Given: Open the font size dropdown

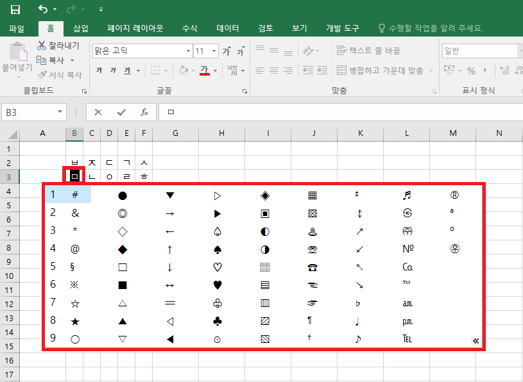Looking at the screenshot, I should 212,50.
